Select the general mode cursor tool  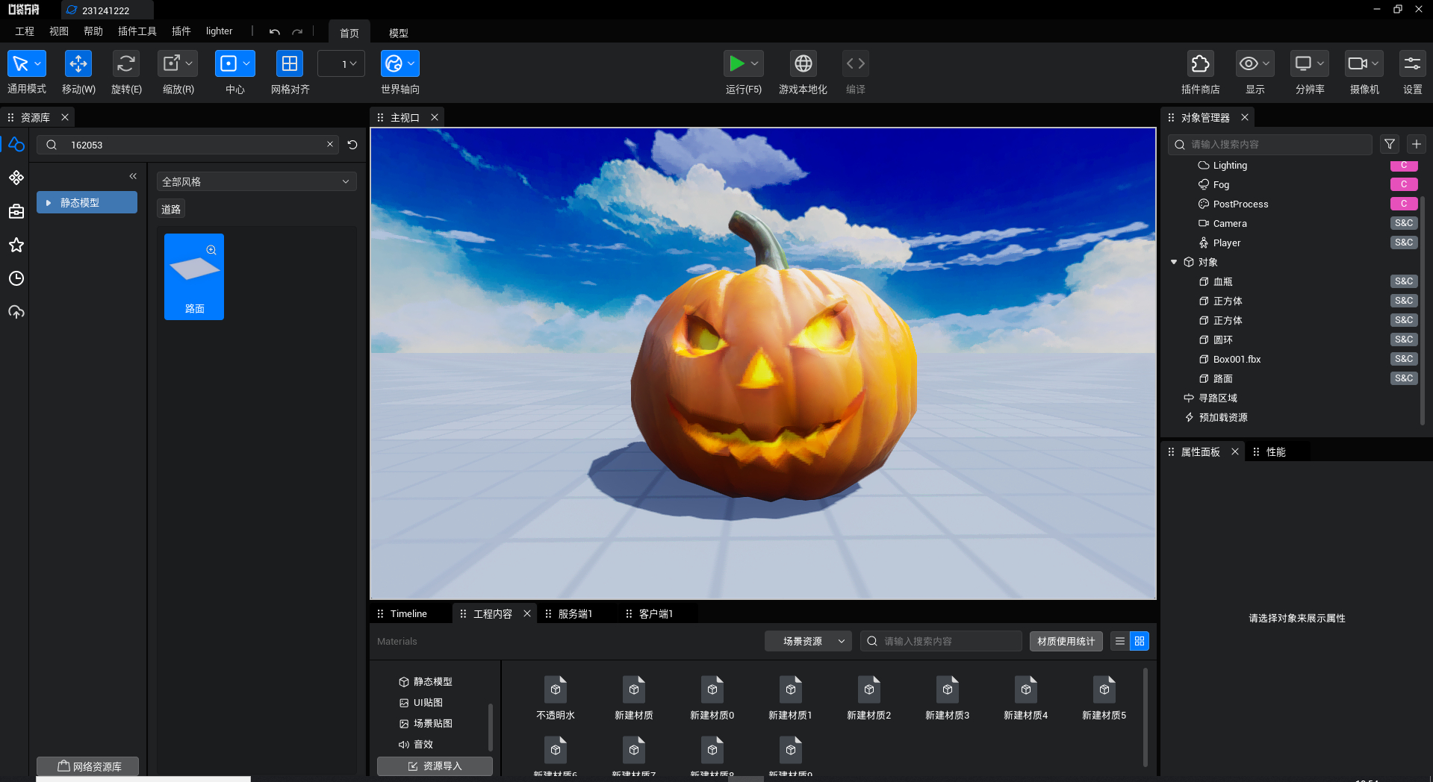point(20,63)
